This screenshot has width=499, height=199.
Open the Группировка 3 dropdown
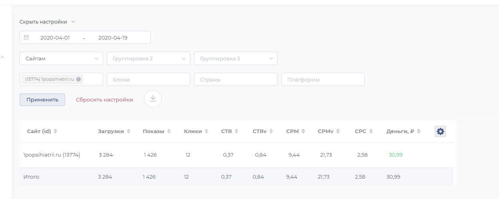236,58
